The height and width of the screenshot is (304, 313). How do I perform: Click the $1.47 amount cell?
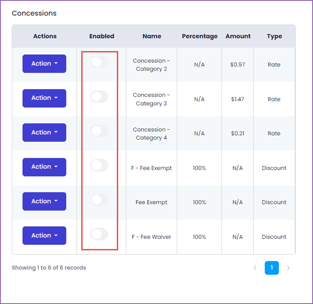click(x=238, y=99)
